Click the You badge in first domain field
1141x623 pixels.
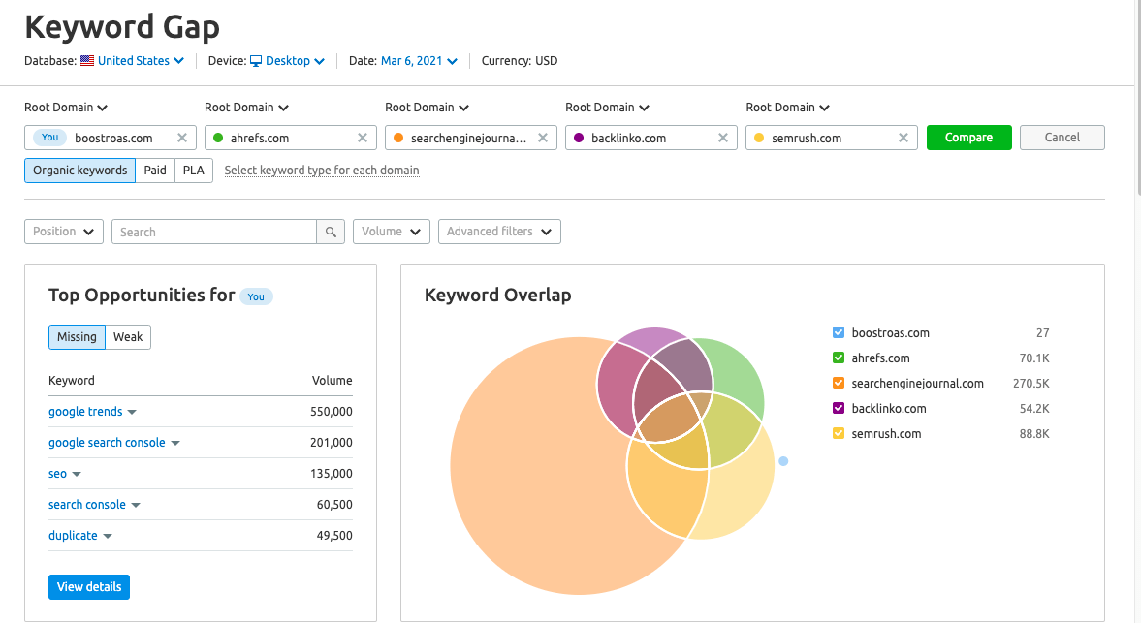click(x=49, y=138)
